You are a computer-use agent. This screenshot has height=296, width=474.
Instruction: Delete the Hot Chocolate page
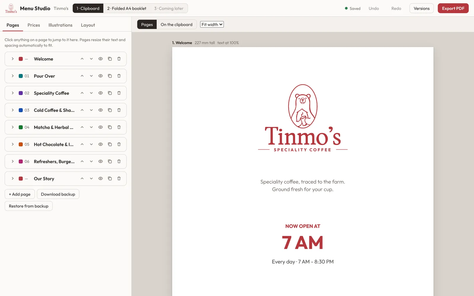click(x=119, y=144)
